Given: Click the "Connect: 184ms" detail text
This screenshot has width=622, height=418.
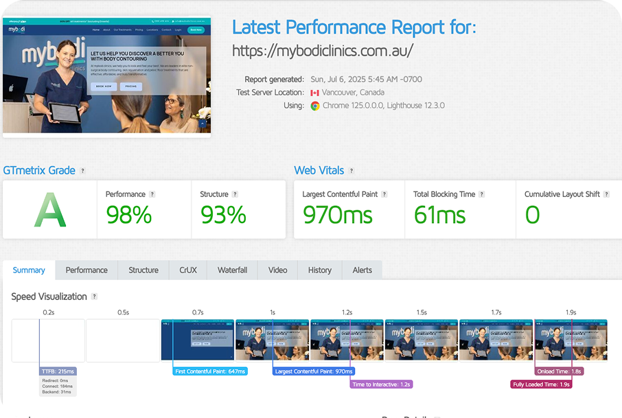Looking at the screenshot, I should click(58, 386).
